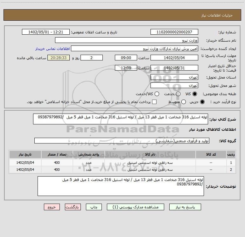Click row 1 date 1402/05/04 cell
The height and width of the screenshot is (237, 245).
[25, 163]
